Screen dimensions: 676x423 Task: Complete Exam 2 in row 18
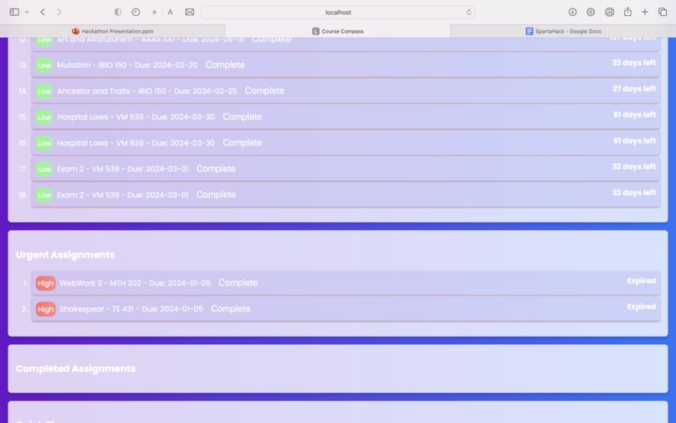[216, 195]
